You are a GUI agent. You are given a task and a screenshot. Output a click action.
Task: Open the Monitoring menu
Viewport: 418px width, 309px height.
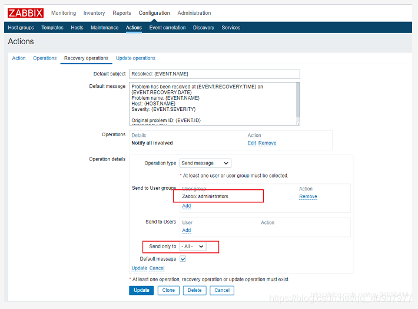(64, 13)
